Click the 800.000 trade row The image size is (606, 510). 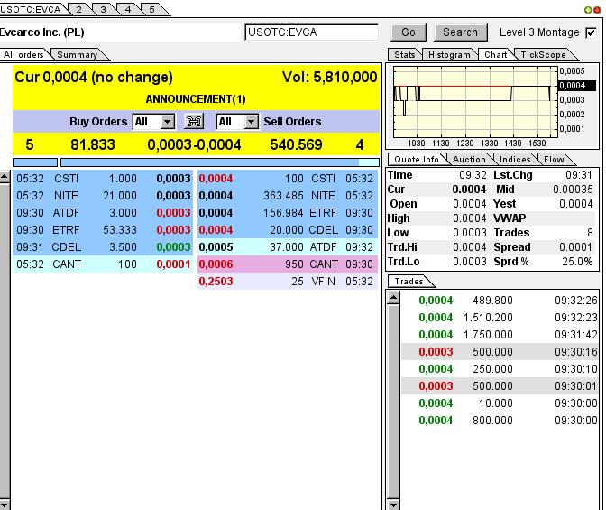[500, 421]
